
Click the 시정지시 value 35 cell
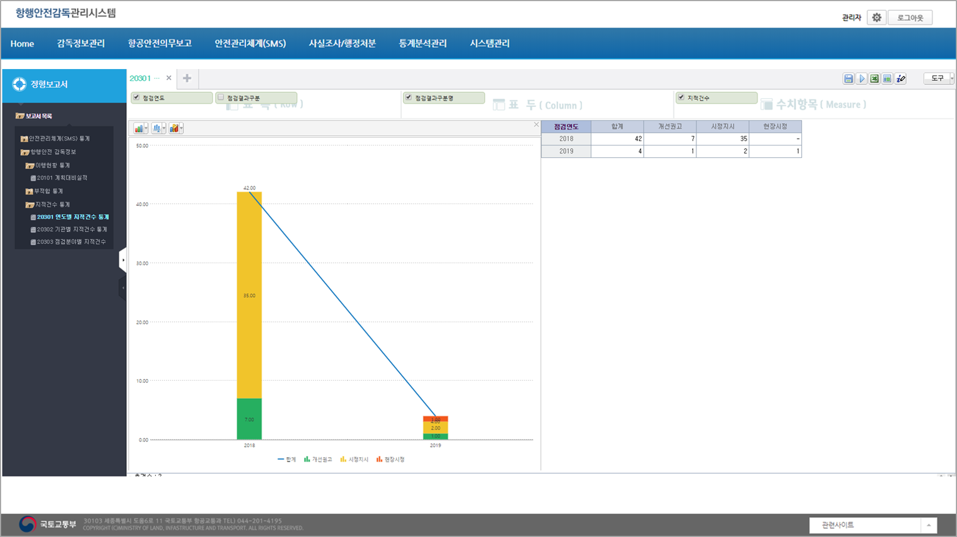click(x=722, y=139)
